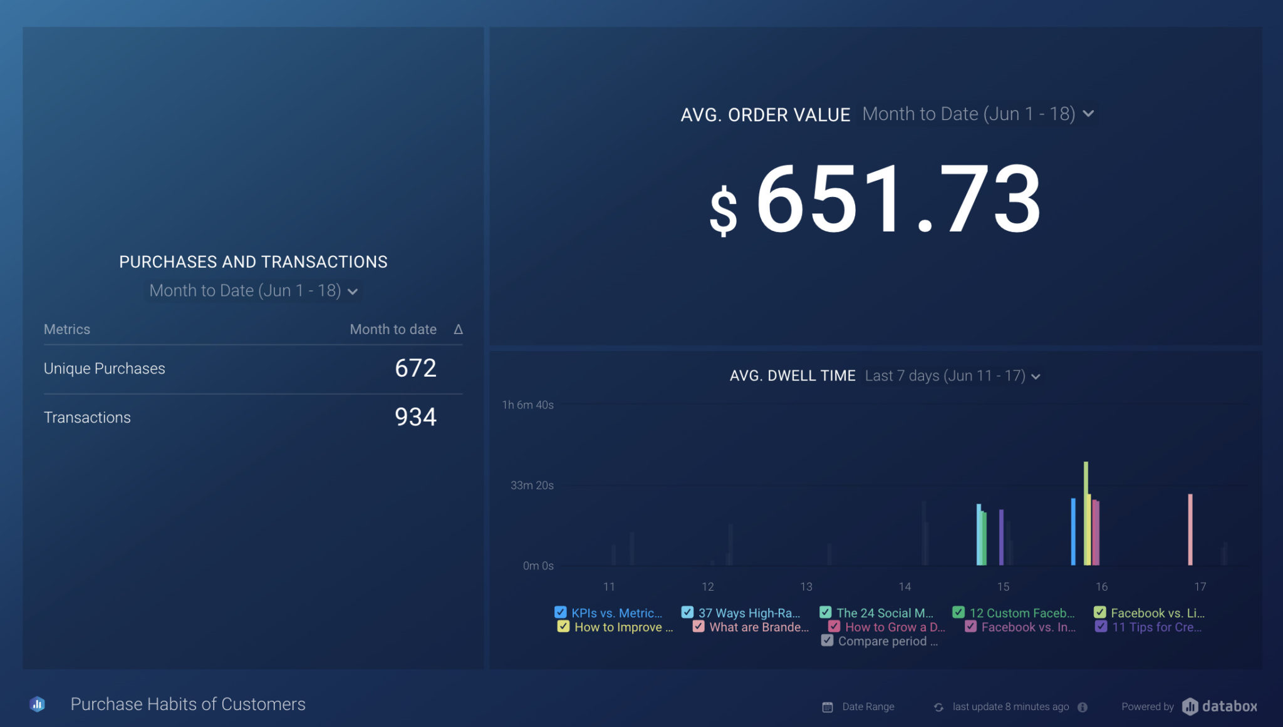Image resolution: width=1283 pixels, height=727 pixels.
Task: Select the tall yellow bar on June 16
Action: click(x=1086, y=501)
